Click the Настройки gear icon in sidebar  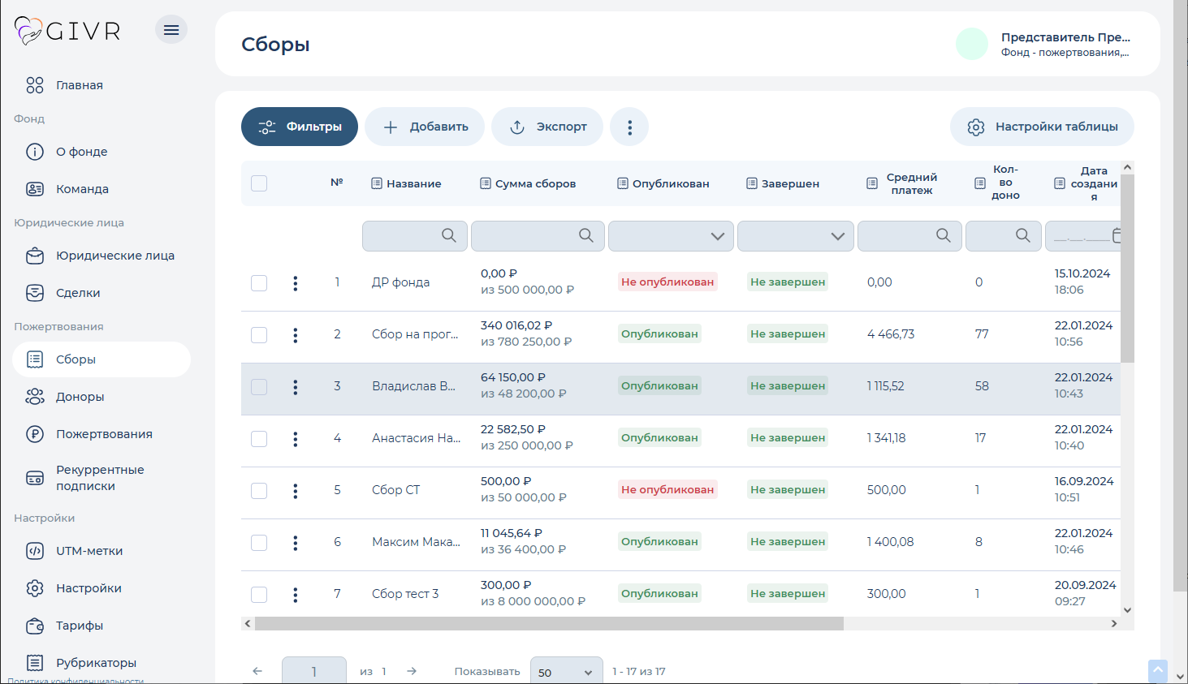click(x=35, y=588)
